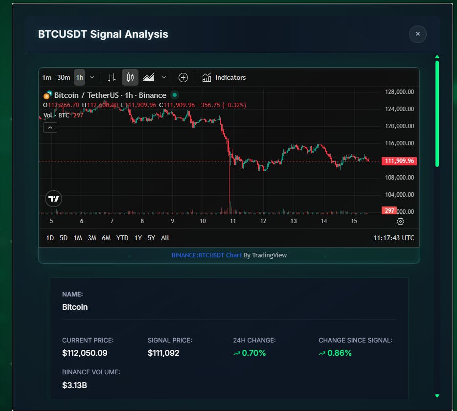Click the 11:17:43 UTC timezone clock
Viewport: 457px width, 411px height.
[x=393, y=238]
